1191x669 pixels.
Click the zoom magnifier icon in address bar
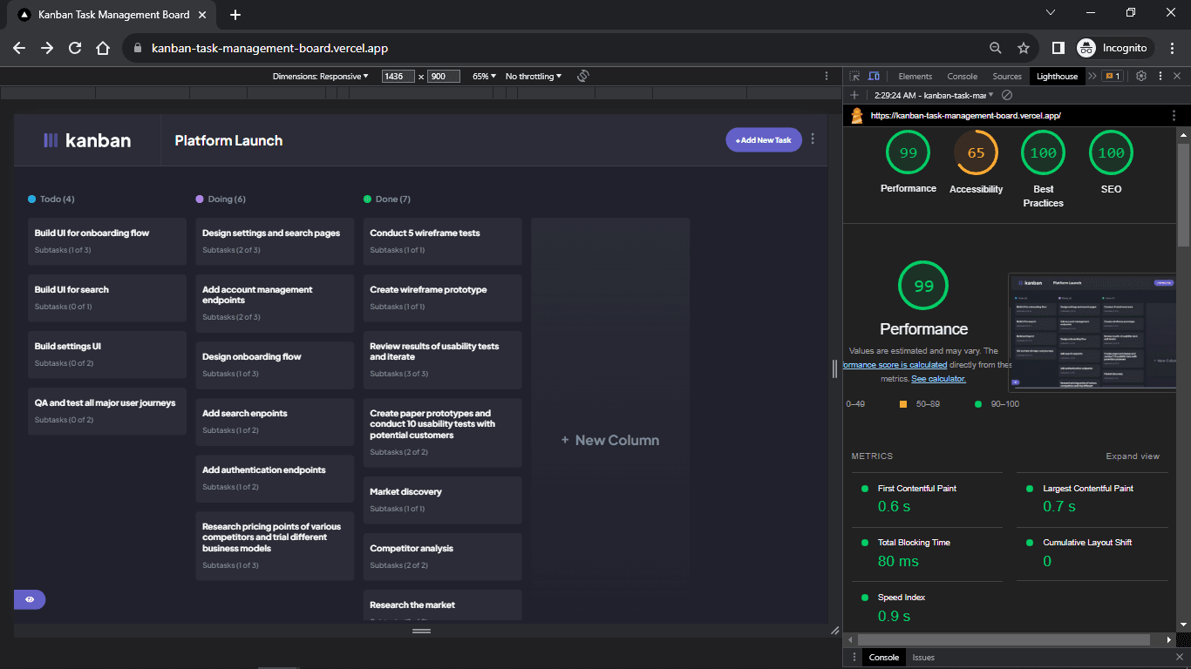click(996, 48)
